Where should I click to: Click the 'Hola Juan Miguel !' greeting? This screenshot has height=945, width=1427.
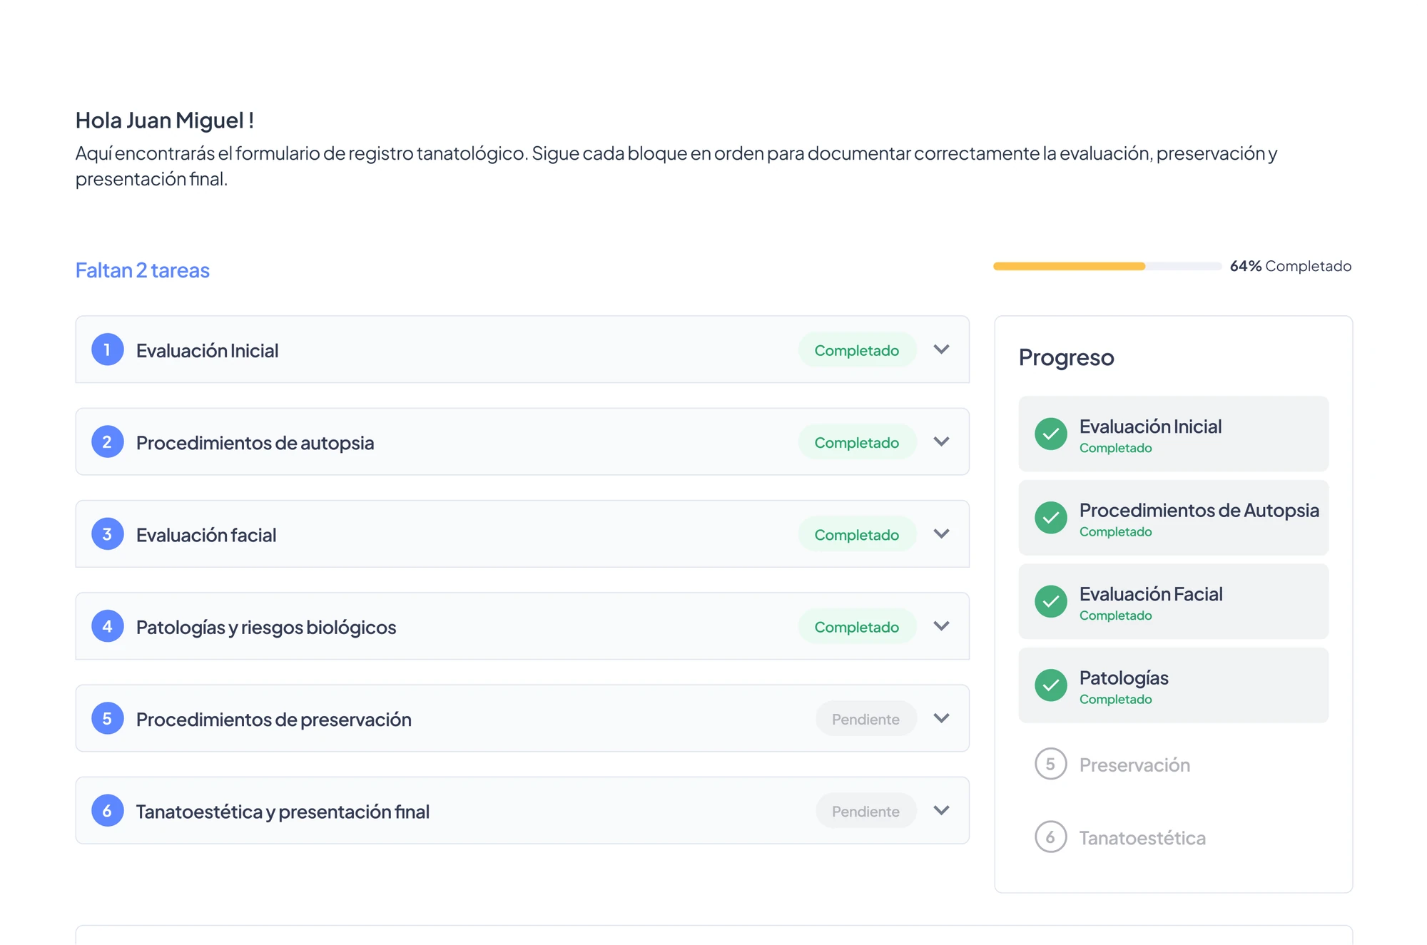(x=165, y=120)
